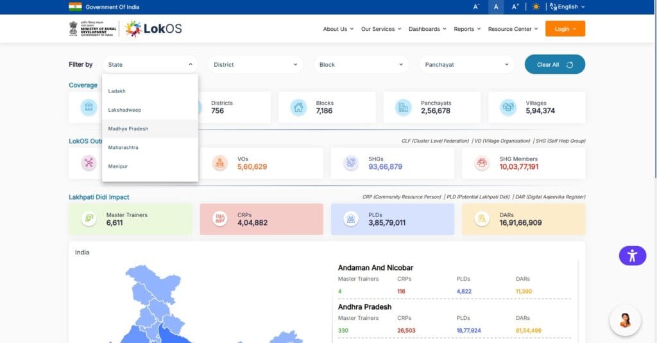Screen dimensions: 657x343
Task: Select Lakshadweep from the state list
Action: (150, 110)
